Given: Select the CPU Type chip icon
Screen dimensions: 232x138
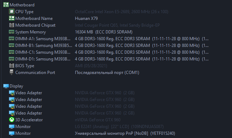Looking at the screenshot, I should [x=11, y=11].
